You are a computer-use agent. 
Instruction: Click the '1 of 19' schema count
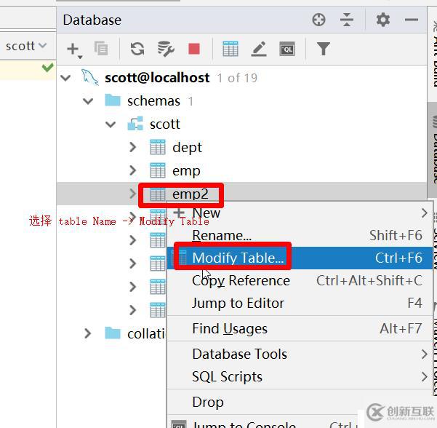[x=237, y=78]
